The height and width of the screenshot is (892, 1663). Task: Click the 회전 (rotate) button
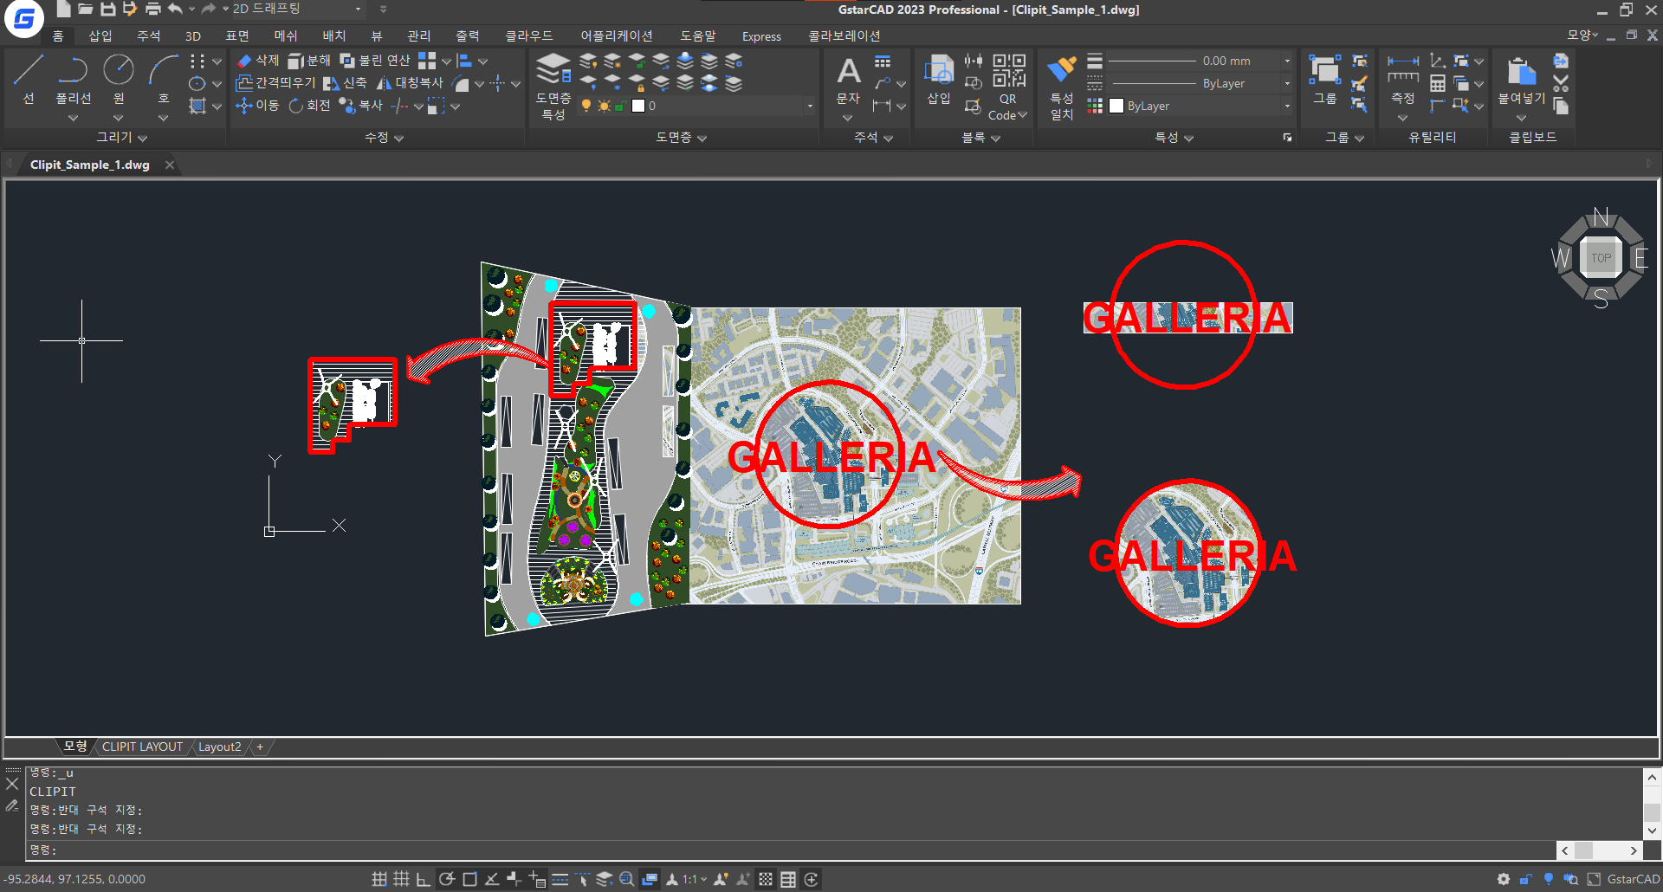pos(309,106)
